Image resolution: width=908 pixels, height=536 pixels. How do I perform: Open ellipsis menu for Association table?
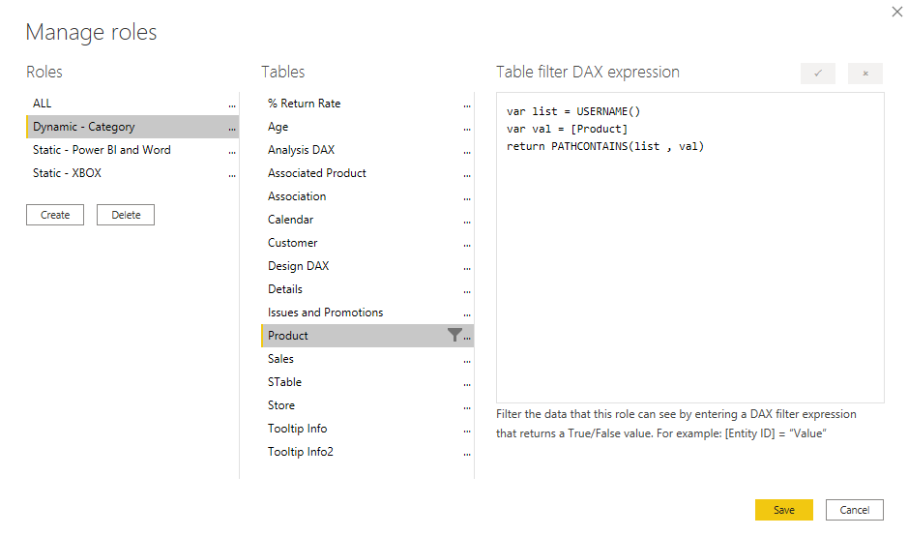[467, 198]
